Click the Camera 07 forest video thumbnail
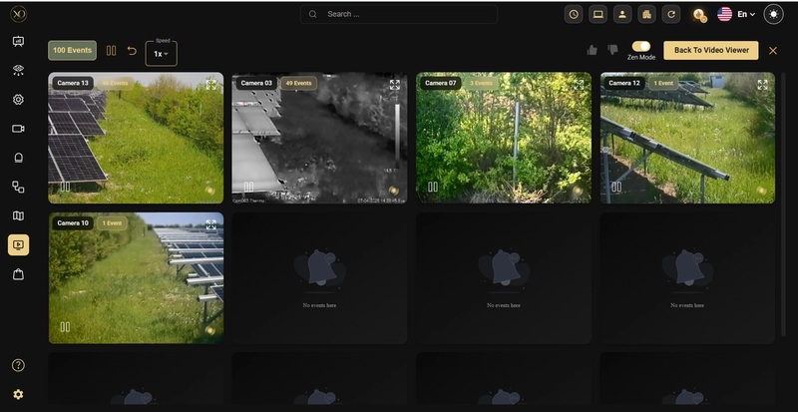 click(x=504, y=138)
